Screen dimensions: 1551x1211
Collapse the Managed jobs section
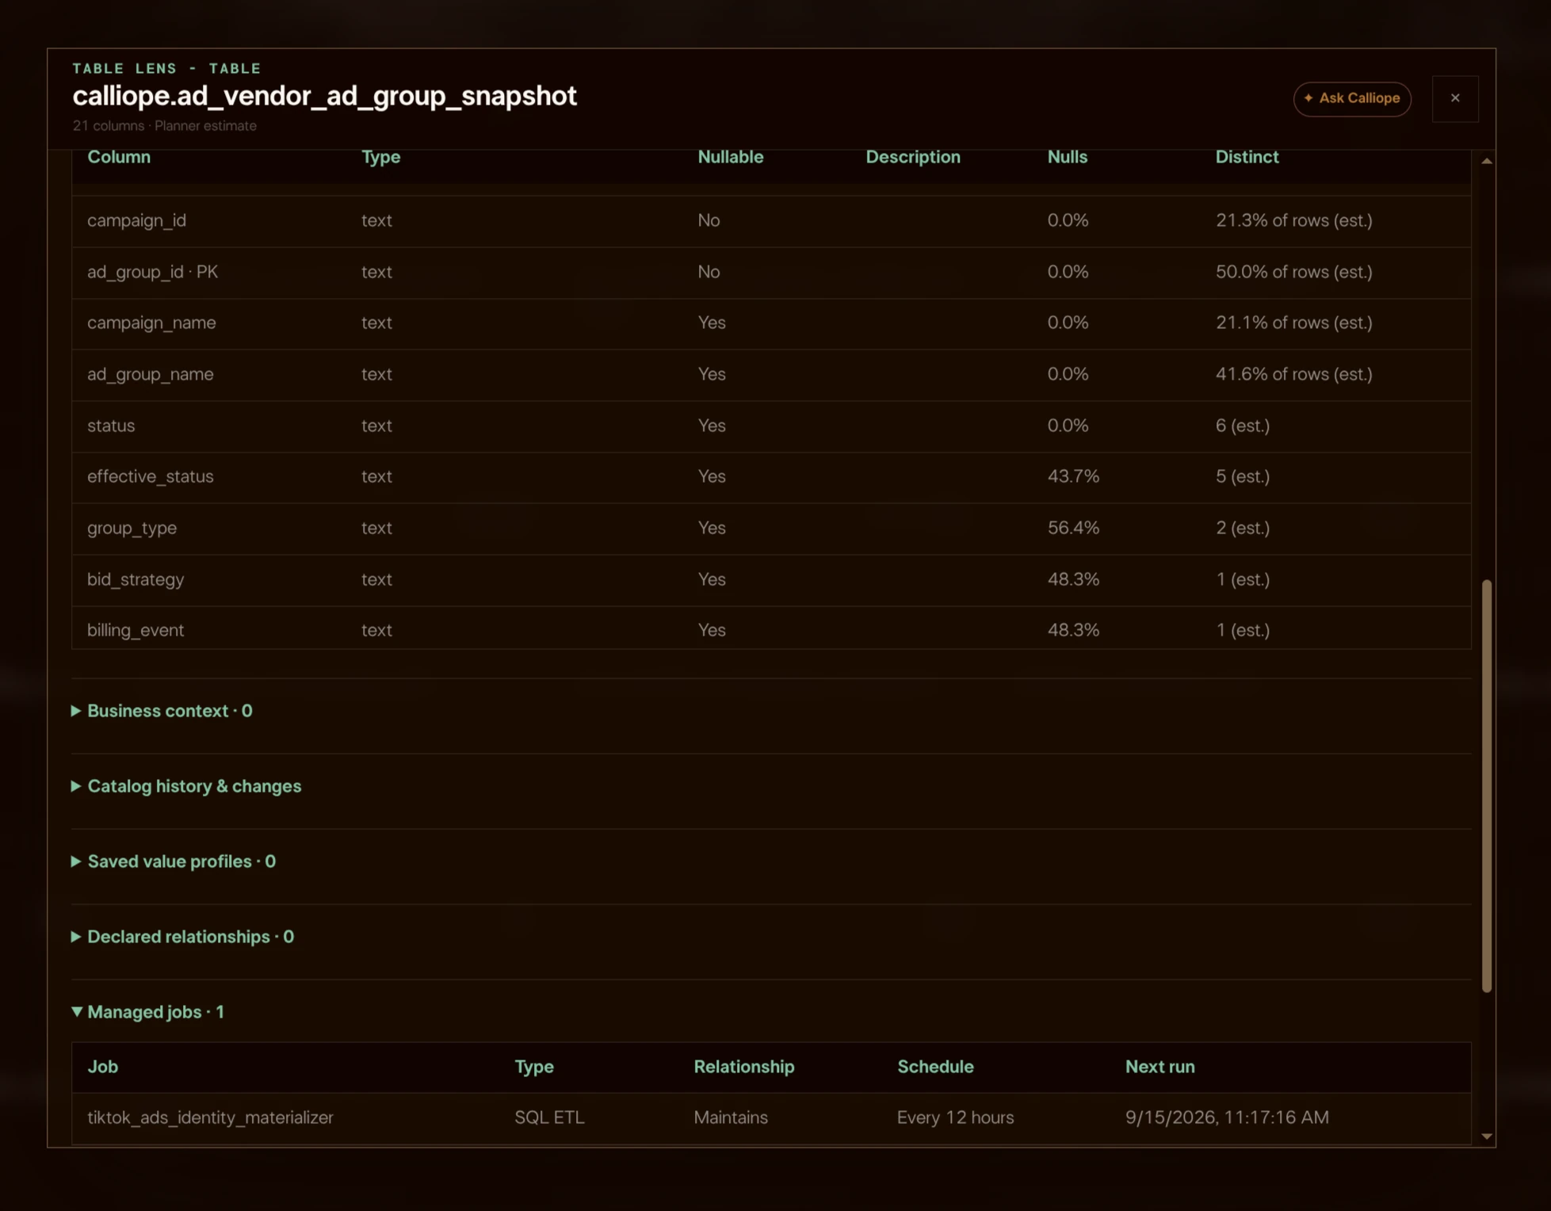coord(148,1012)
